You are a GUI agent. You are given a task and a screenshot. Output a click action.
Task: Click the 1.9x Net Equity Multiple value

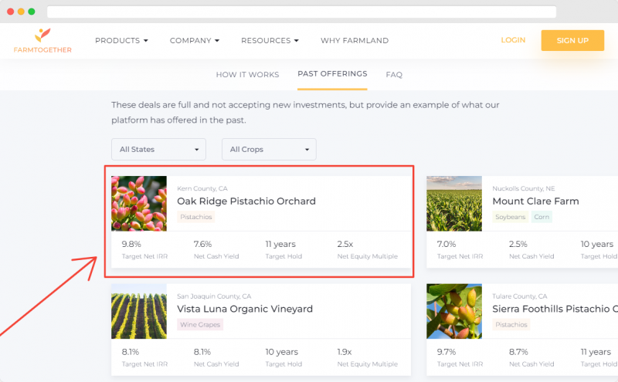(x=344, y=352)
